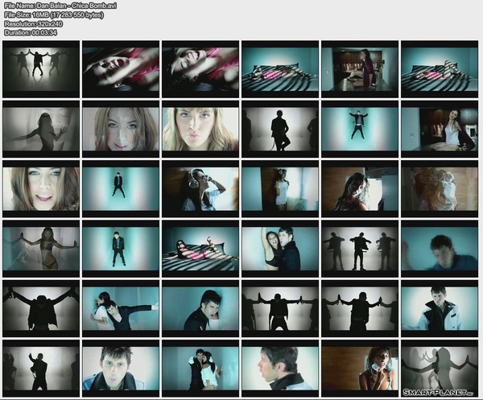Screen dimensions: 483x400
Task: Open thumbnail of man in dark jacket glancing sideways
Action: 200,308
